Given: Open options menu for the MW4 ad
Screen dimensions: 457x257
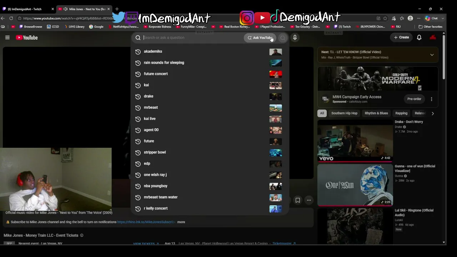Looking at the screenshot, I should pyautogui.click(x=431, y=99).
